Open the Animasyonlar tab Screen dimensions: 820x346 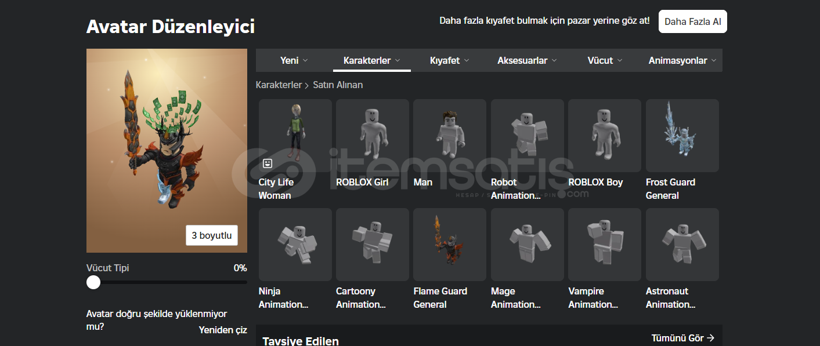pyautogui.click(x=682, y=60)
